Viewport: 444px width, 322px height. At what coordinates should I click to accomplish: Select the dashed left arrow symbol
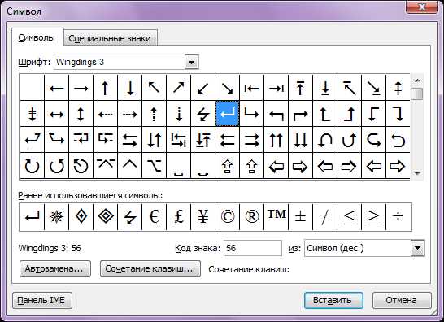106,114
